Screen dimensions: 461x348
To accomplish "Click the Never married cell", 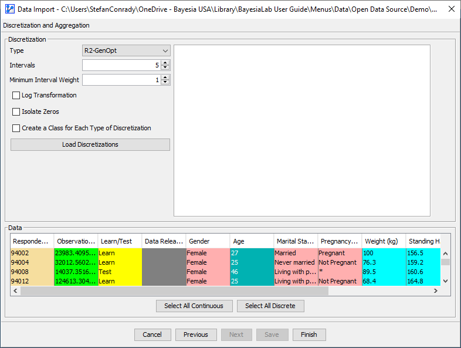I will tap(296, 262).
